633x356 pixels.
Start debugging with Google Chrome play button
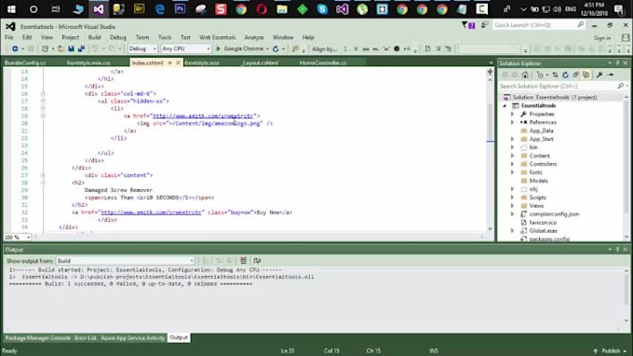point(219,48)
